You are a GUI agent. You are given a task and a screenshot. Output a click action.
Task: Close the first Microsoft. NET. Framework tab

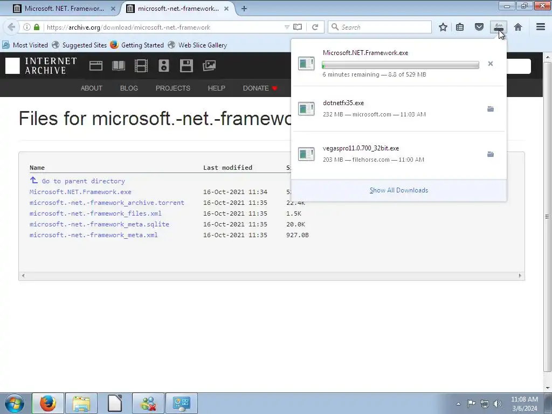[x=113, y=9]
